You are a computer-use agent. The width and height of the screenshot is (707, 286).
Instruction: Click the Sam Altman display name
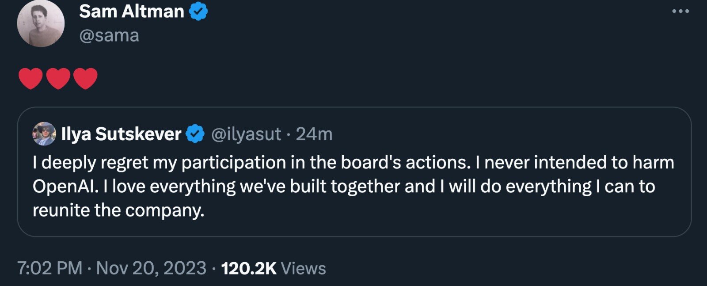click(132, 11)
